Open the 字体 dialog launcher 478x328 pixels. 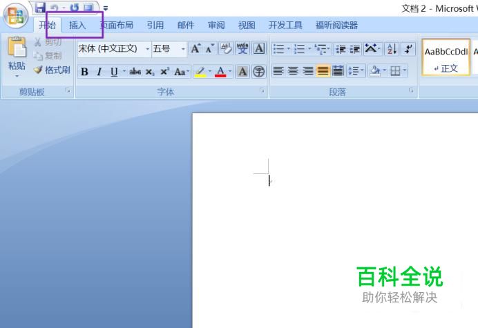(x=262, y=90)
